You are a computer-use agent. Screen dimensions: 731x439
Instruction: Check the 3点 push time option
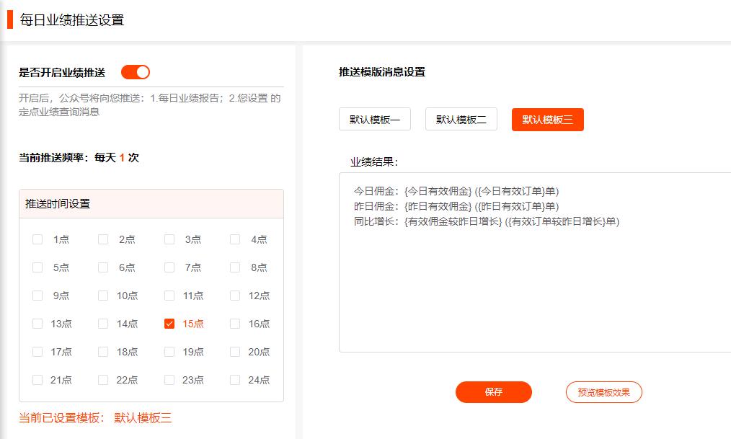[x=168, y=239]
